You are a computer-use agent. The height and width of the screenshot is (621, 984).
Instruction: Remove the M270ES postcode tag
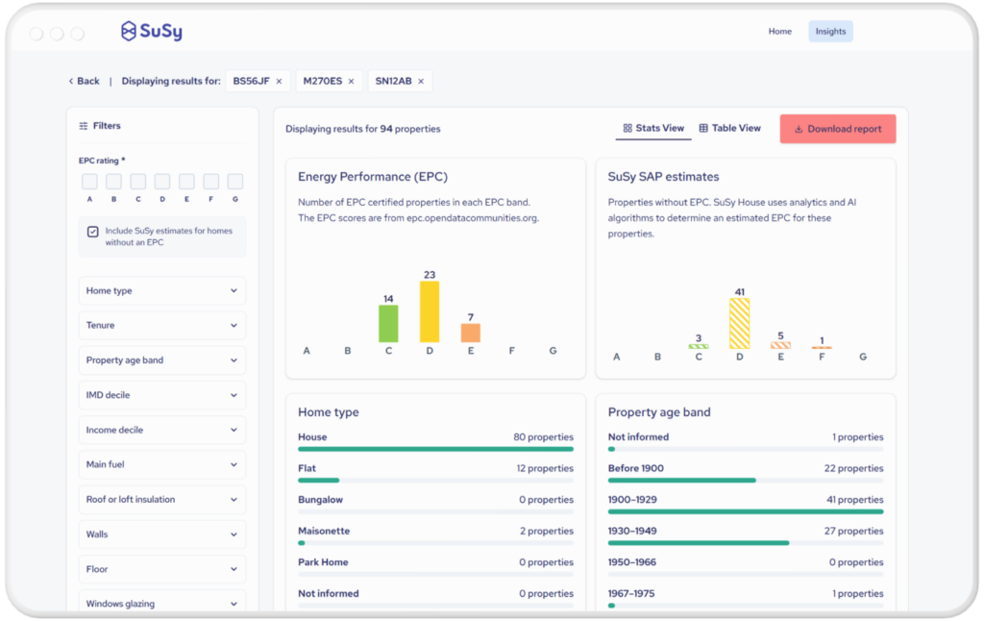click(352, 81)
